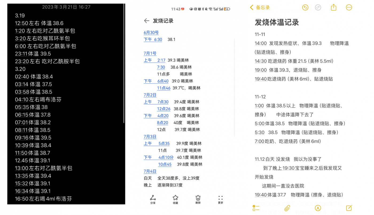Tap the 2:17 time link with 39.3

[161, 60]
